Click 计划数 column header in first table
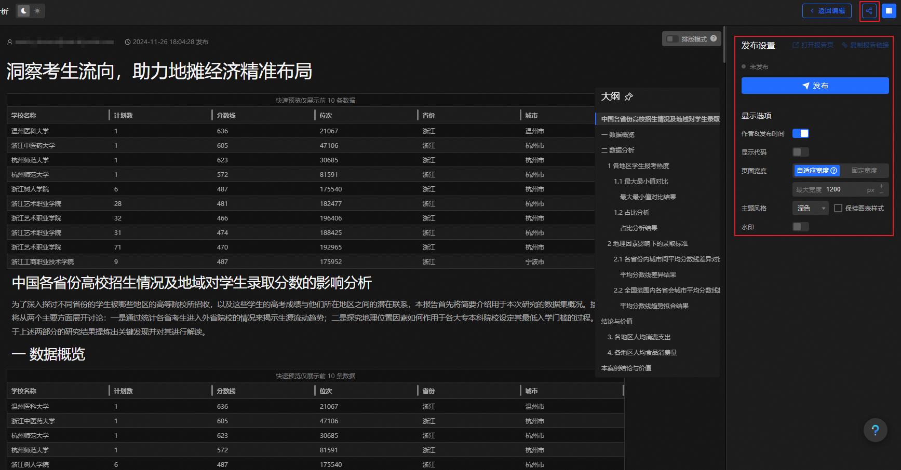The width and height of the screenshot is (901, 470). click(x=124, y=115)
